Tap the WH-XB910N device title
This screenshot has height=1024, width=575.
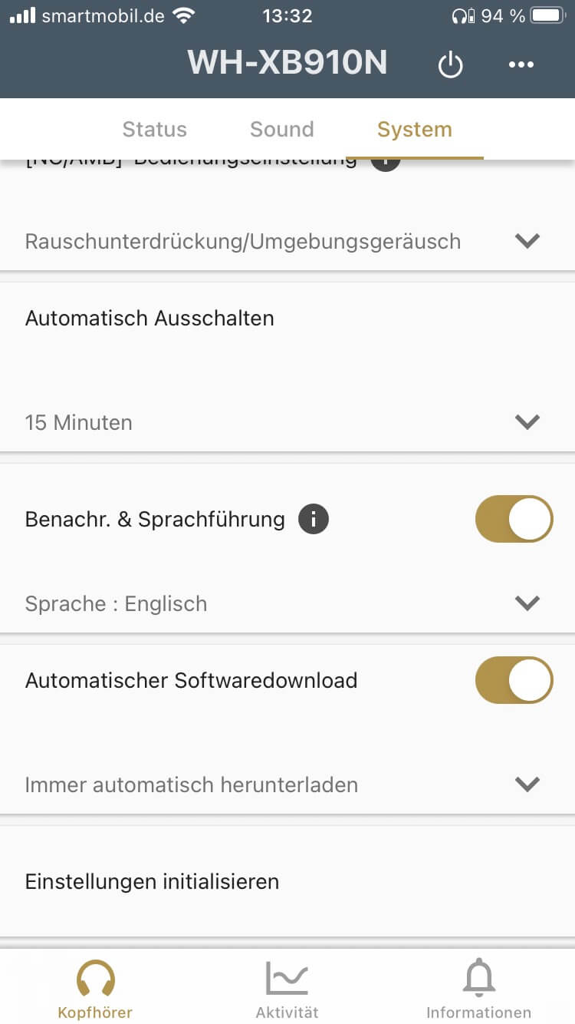[x=287, y=63]
